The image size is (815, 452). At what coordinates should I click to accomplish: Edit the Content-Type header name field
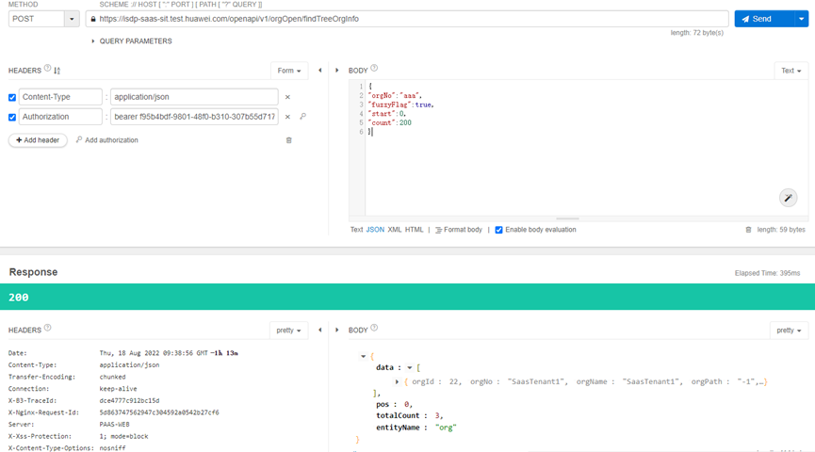(60, 97)
